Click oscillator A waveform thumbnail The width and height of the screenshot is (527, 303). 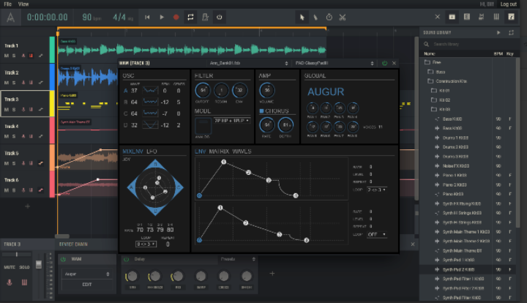click(150, 90)
